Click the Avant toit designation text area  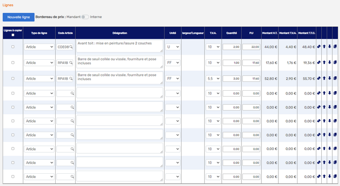tap(119, 46)
